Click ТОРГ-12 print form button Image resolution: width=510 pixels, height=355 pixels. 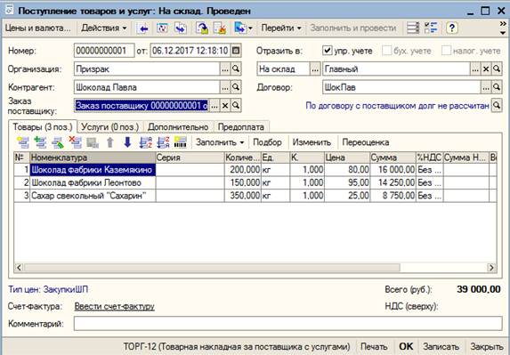237,347
